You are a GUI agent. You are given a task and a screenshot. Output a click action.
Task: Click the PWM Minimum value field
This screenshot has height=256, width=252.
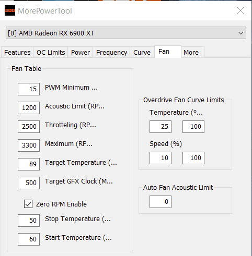[x=29, y=89]
